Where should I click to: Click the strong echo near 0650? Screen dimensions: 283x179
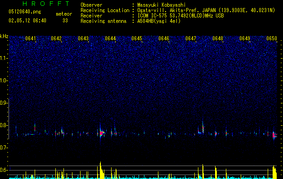coord(274,135)
